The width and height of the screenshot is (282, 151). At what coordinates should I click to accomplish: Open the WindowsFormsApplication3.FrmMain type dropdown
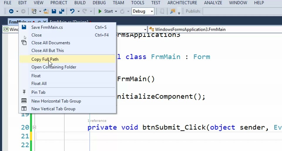(215, 29)
